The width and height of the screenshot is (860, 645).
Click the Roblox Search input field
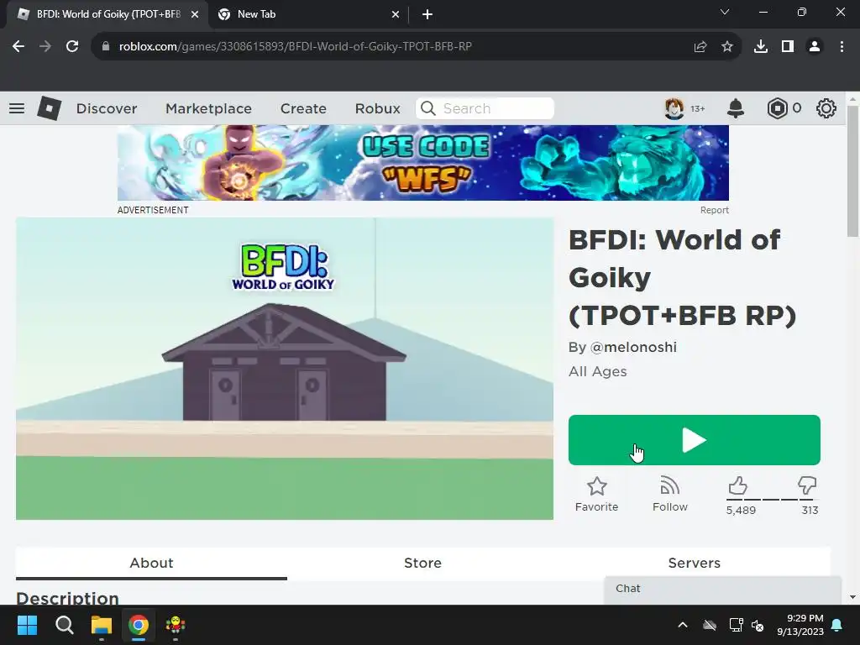click(x=485, y=108)
